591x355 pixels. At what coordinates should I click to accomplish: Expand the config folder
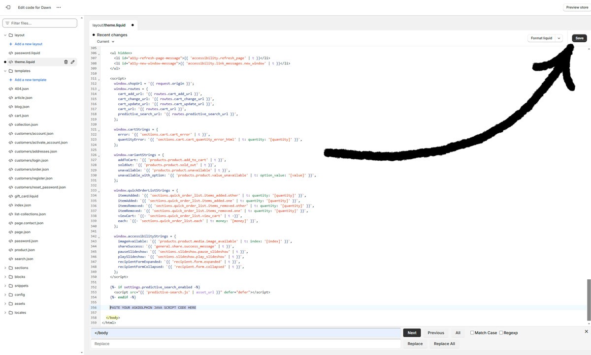pos(5,295)
